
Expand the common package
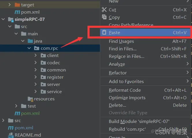[x=36, y=70]
